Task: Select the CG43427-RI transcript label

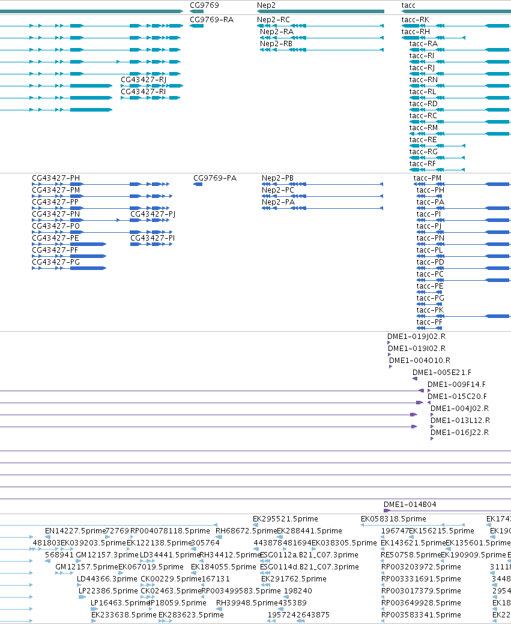Action: pyautogui.click(x=143, y=92)
